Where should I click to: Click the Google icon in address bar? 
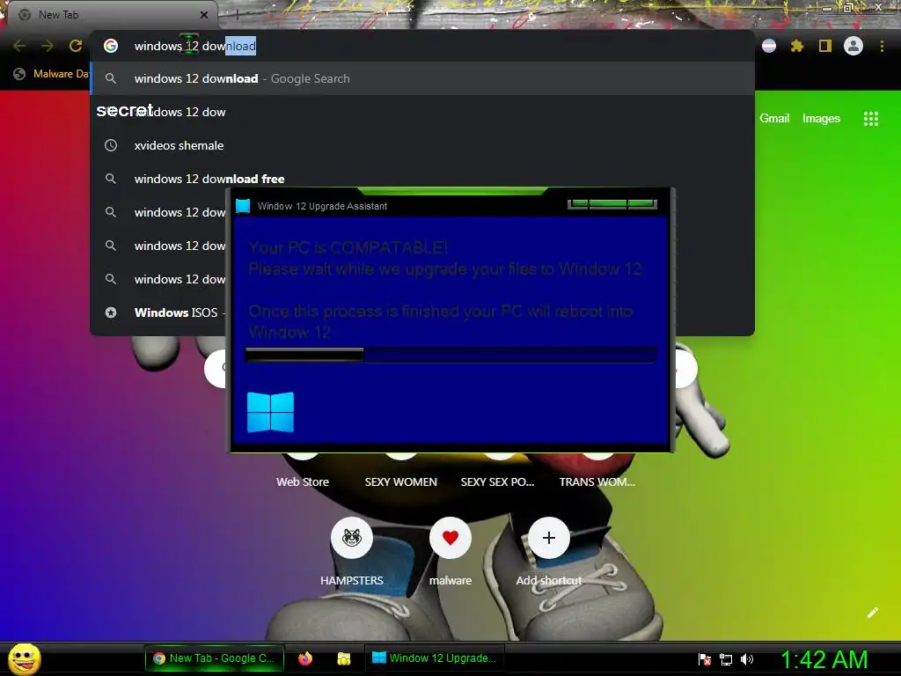click(x=111, y=46)
